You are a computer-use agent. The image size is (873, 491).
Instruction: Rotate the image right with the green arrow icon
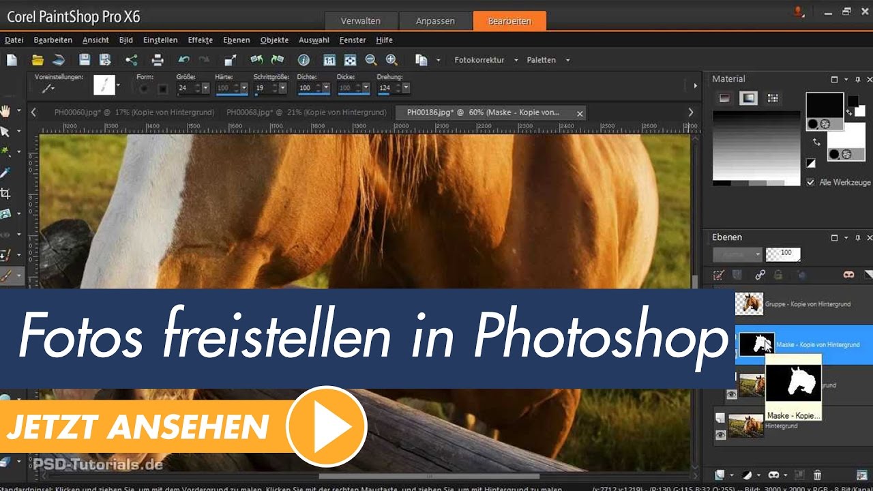coord(278,60)
